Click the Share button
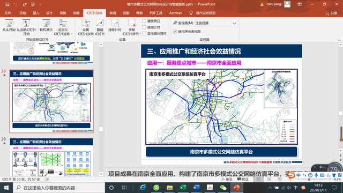The image size is (343, 193). click(x=331, y=13)
